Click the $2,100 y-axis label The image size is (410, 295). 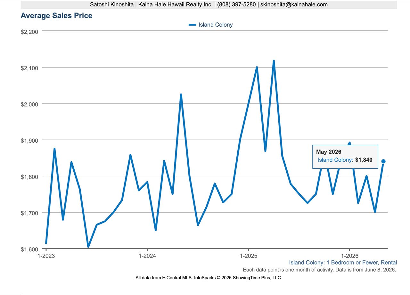coord(29,68)
